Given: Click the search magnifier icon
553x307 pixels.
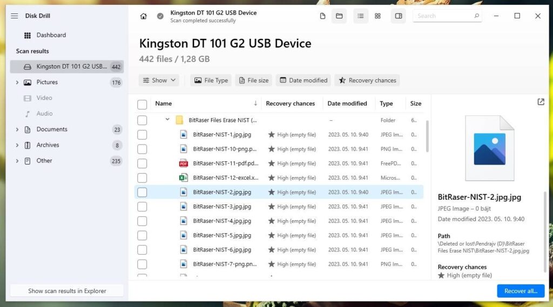Looking at the screenshot, I should pos(476,16).
